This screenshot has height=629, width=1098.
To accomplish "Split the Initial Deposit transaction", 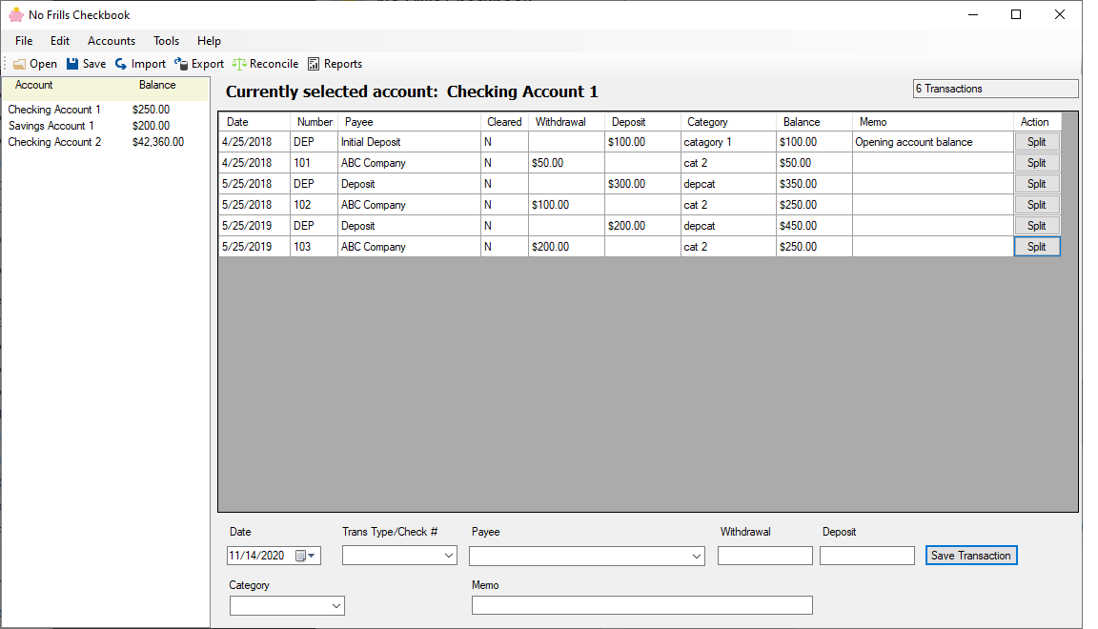I will tap(1037, 141).
